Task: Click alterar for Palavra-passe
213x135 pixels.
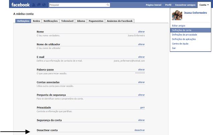Action: (x=141, y=70)
